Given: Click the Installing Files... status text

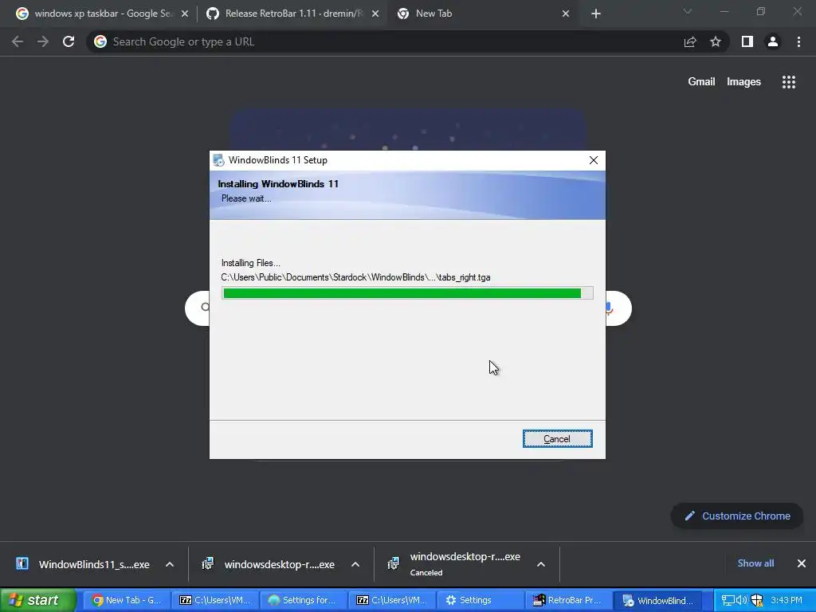Looking at the screenshot, I should coord(251,263).
